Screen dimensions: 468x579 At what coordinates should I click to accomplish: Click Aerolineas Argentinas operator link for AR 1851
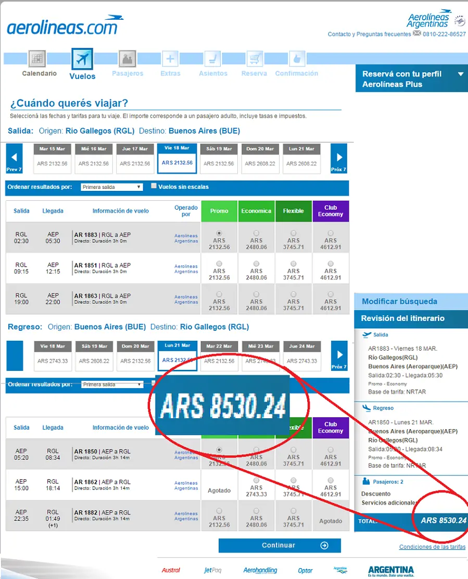[x=186, y=269]
